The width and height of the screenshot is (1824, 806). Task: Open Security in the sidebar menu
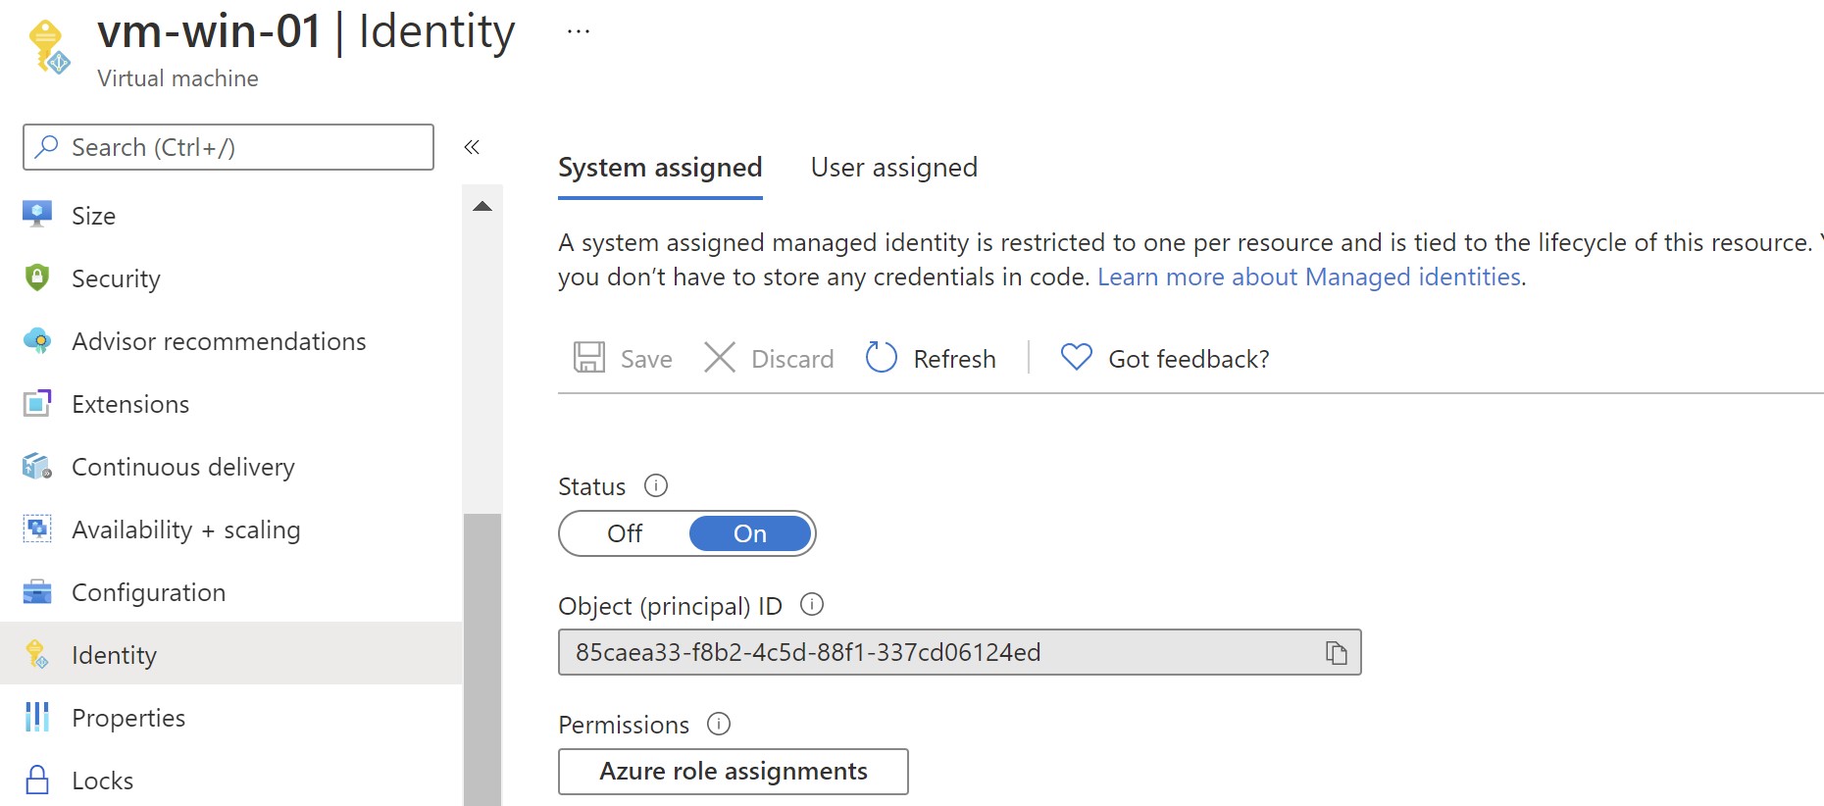pos(231,277)
